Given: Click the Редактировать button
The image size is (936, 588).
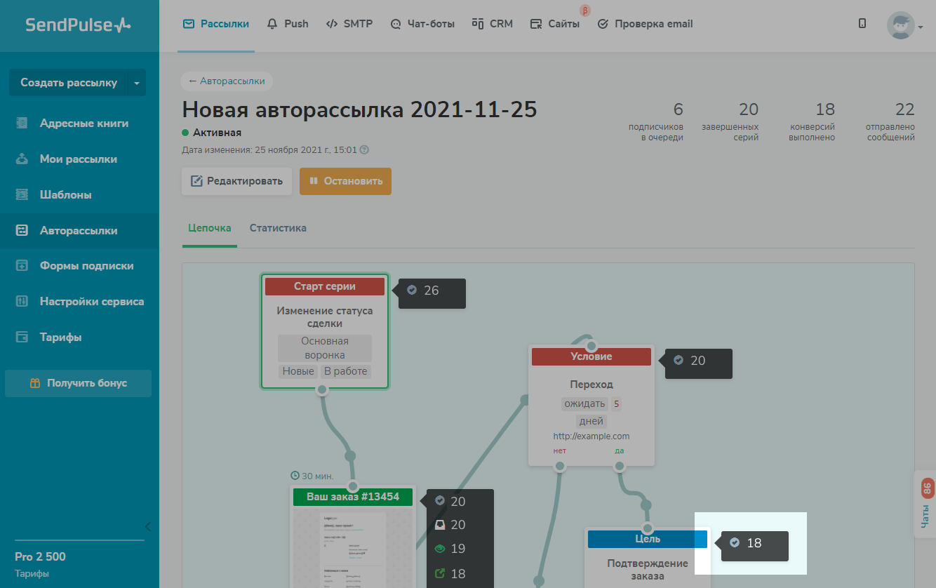Looking at the screenshot, I should tap(236, 181).
